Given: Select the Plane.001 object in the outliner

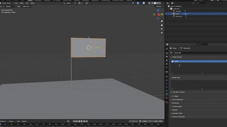Looking at the screenshot, I should point(179,17).
